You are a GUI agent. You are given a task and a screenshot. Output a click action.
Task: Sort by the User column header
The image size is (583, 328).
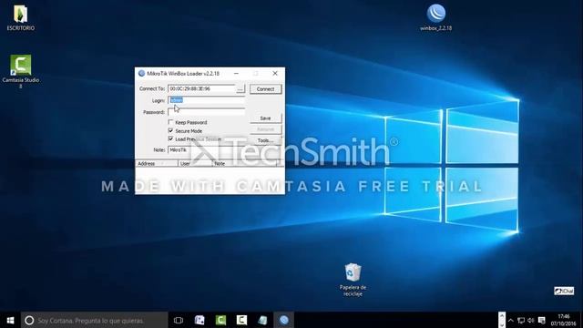195,163
